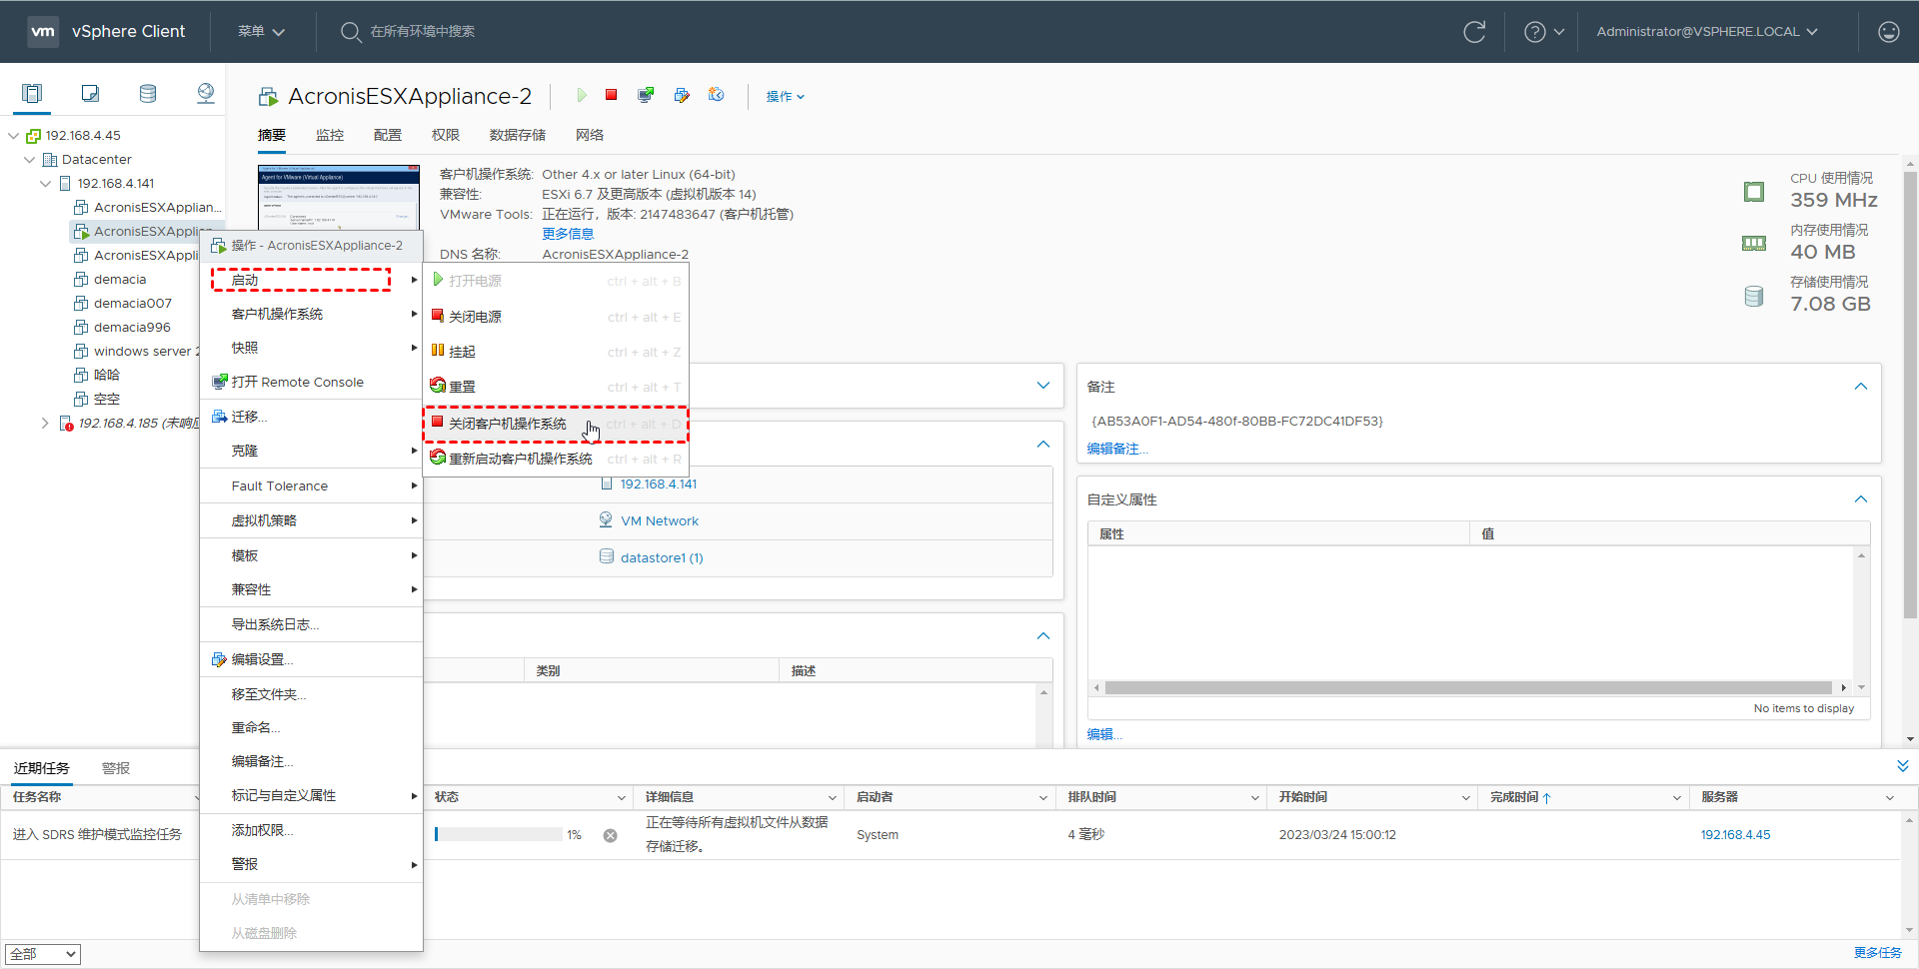
Task: Collapse the 备注 panel
Action: [1861, 387]
